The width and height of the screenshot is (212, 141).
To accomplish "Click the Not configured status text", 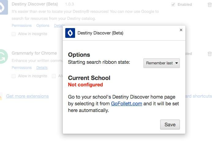I will [85, 85].
